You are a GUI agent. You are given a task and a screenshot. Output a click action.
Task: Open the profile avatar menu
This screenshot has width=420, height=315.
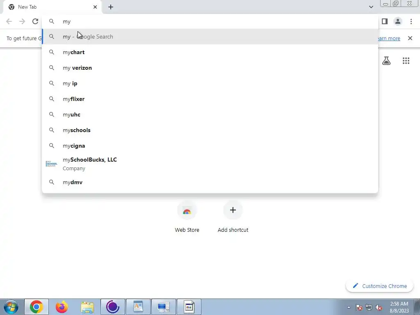(398, 21)
